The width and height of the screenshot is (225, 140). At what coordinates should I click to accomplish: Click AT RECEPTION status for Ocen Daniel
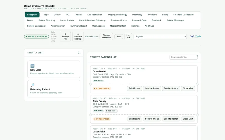[102, 88]
